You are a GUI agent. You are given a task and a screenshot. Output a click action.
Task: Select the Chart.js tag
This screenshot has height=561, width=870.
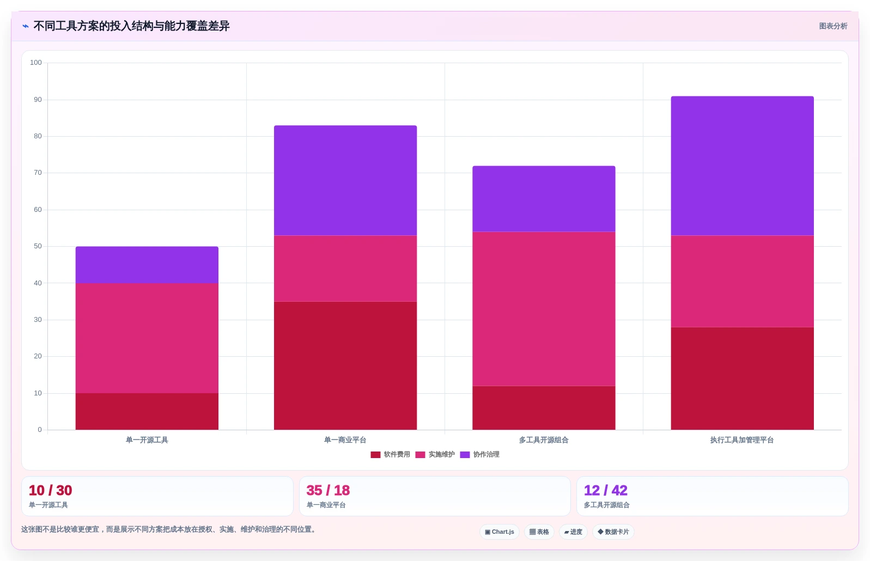[x=500, y=532]
